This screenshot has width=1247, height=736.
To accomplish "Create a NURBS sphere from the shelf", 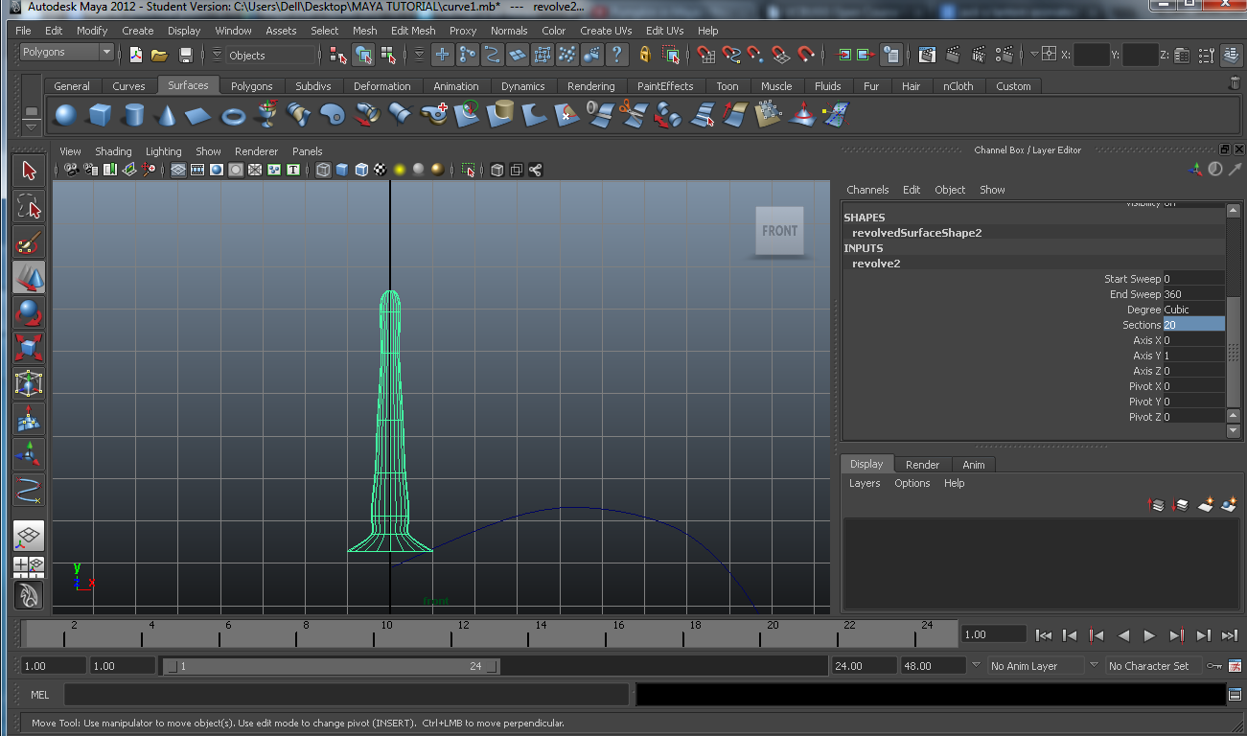I will [x=65, y=116].
